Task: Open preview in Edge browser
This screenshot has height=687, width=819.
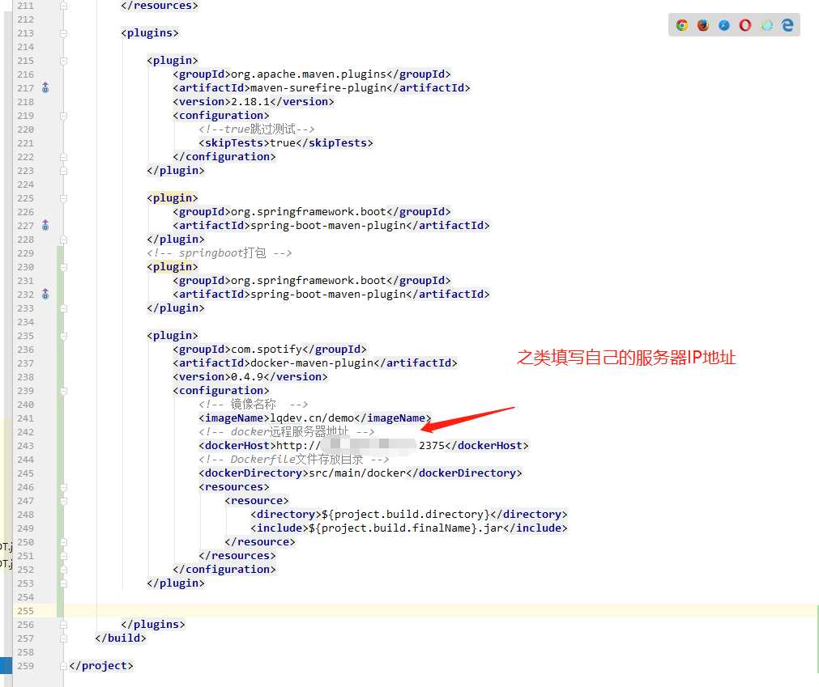Action: click(787, 25)
